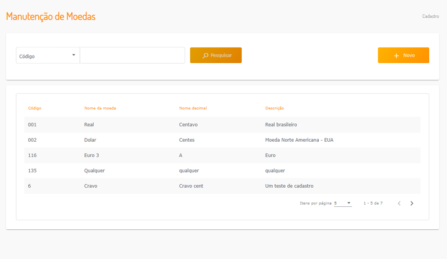The image size is (447, 259).
Task: Sort by the Código column header
Action: 34,108
